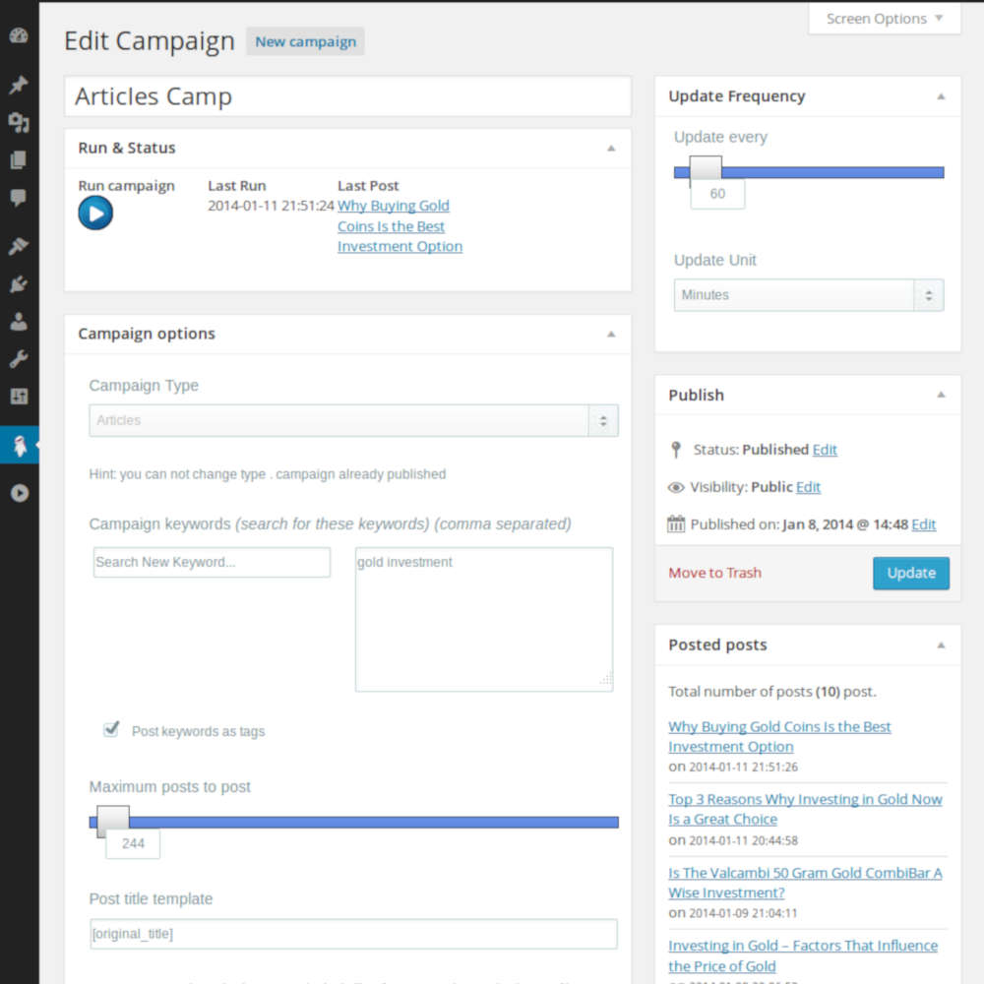Image resolution: width=984 pixels, height=984 pixels.
Task: Select the Posts pin icon in sidebar
Action: (20, 85)
